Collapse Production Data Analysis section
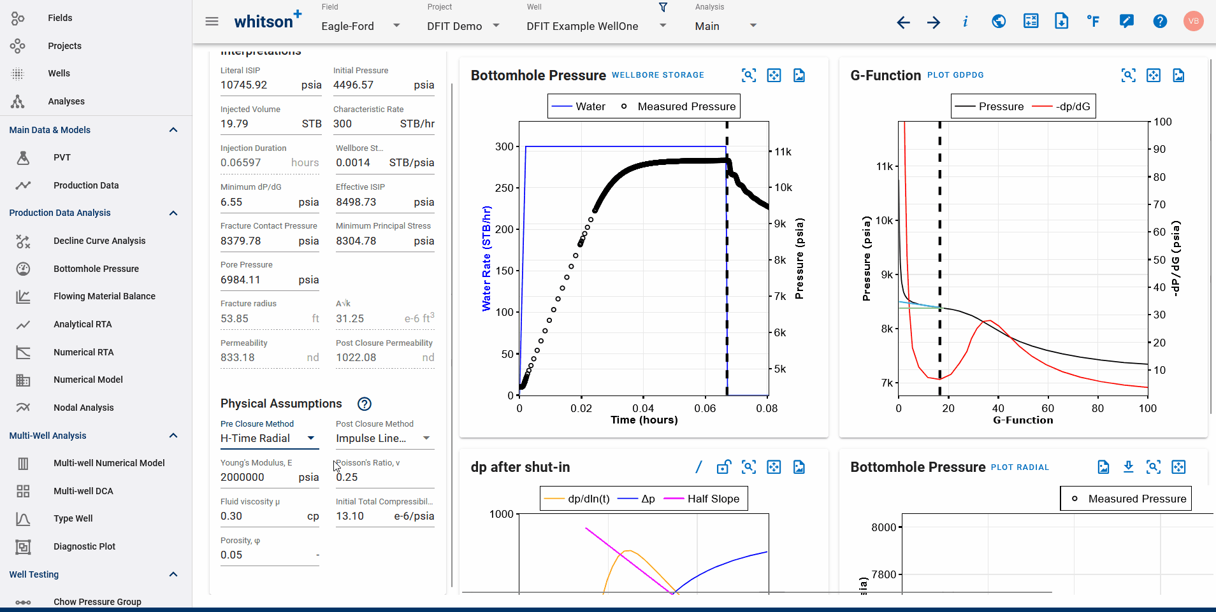Image resolution: width=1216 pixels, height=612 pixels. click(173, 213)
